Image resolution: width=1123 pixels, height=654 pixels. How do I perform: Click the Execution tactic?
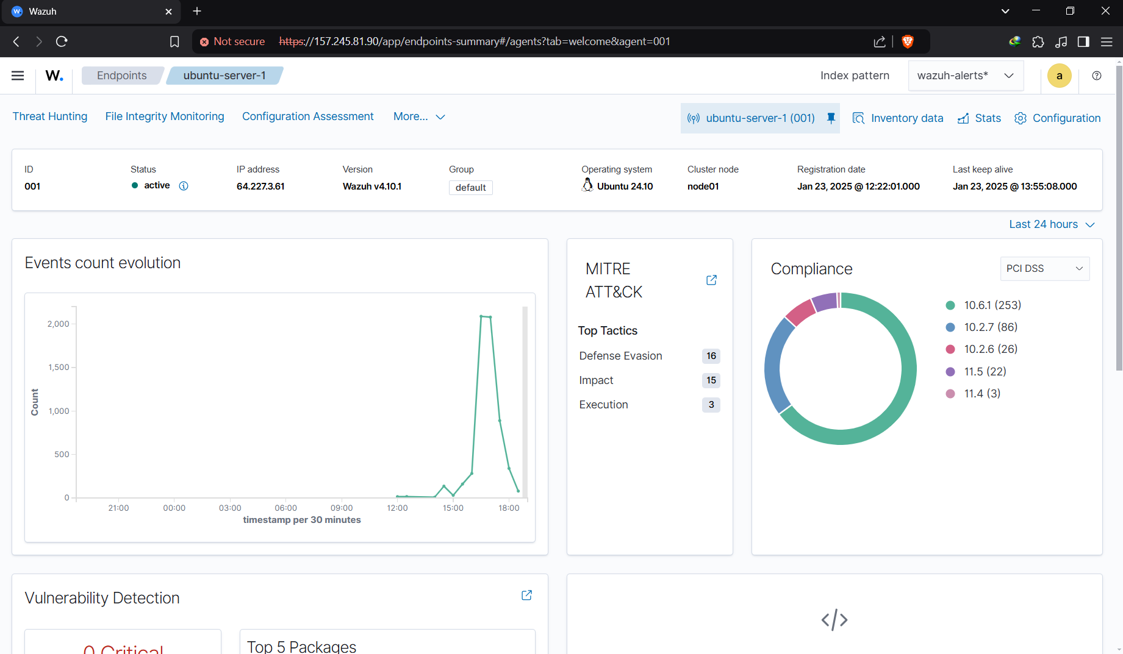point(603,405)
